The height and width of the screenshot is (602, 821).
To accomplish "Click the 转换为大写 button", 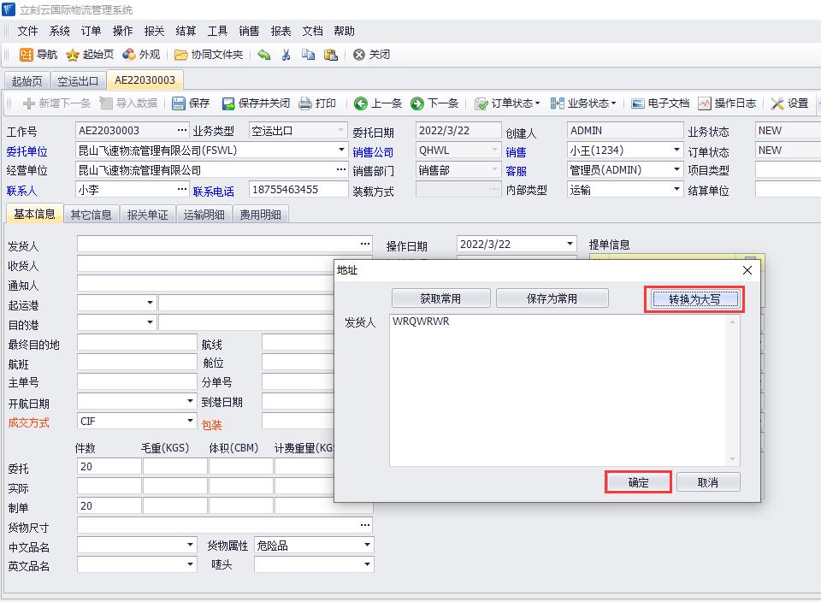I will 694,299.
